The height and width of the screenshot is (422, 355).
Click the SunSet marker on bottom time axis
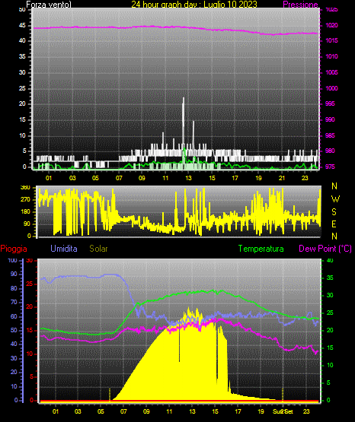pyautogui.click(x=283, y=411)
